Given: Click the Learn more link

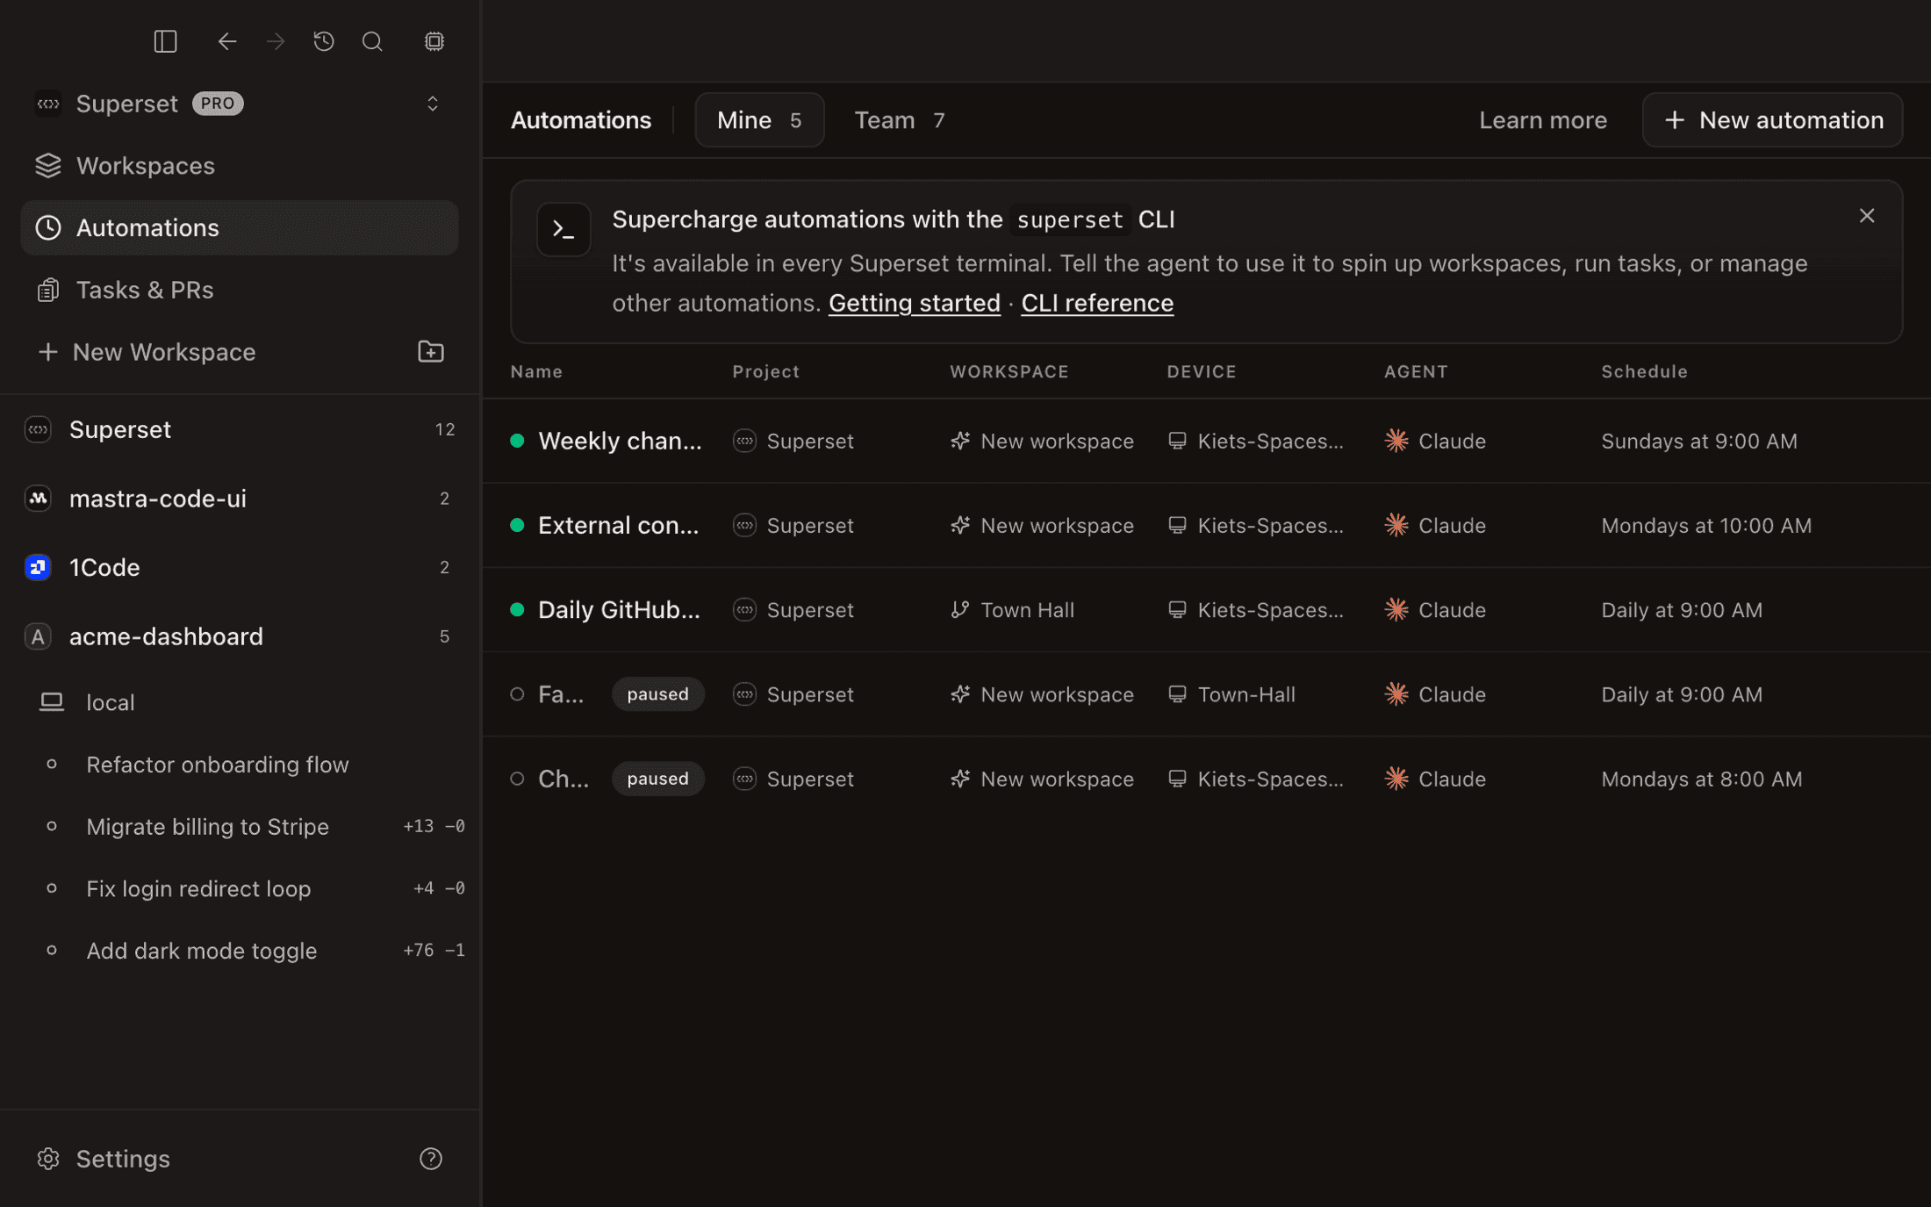Looking at the screenshot, I should click(1543, 120).
